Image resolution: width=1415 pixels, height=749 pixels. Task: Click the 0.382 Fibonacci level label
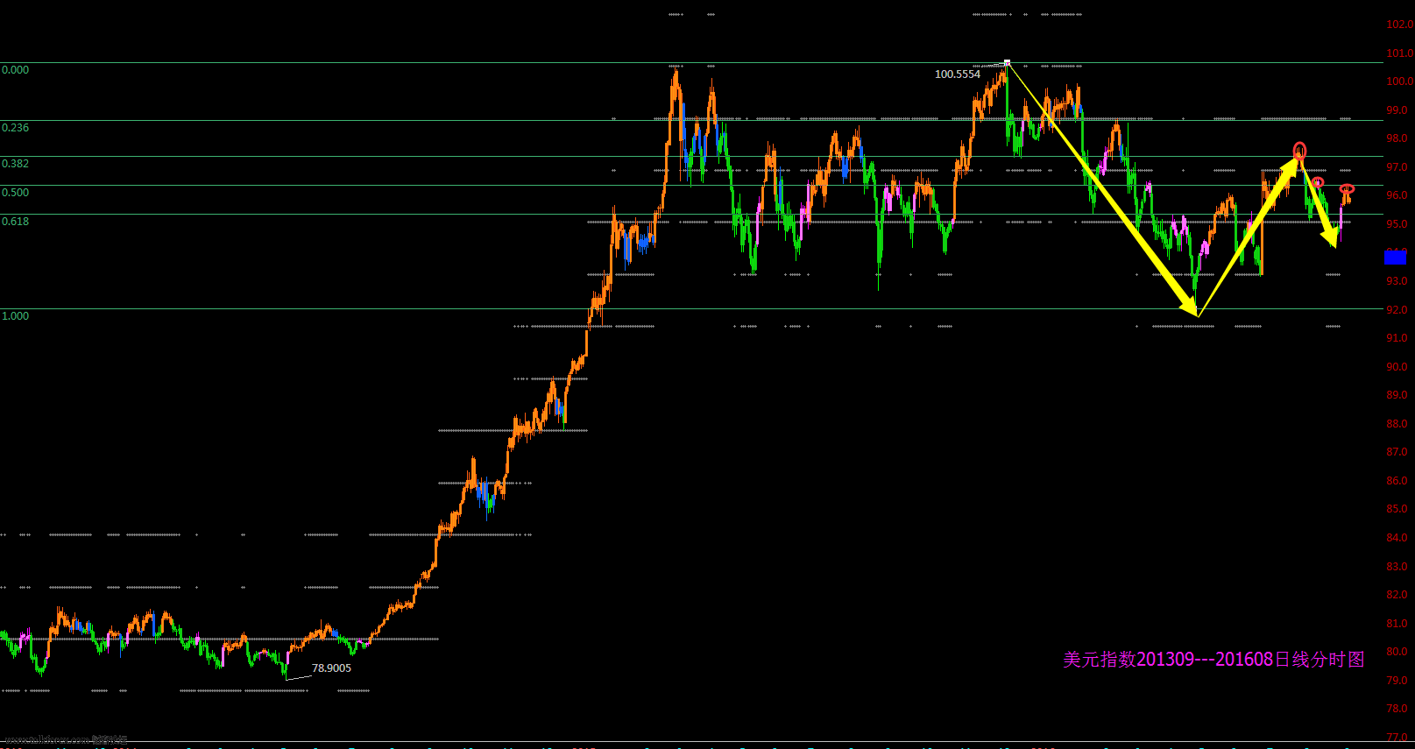click(15, 164)
